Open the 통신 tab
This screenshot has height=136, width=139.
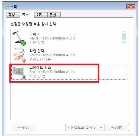click(54, 15)
